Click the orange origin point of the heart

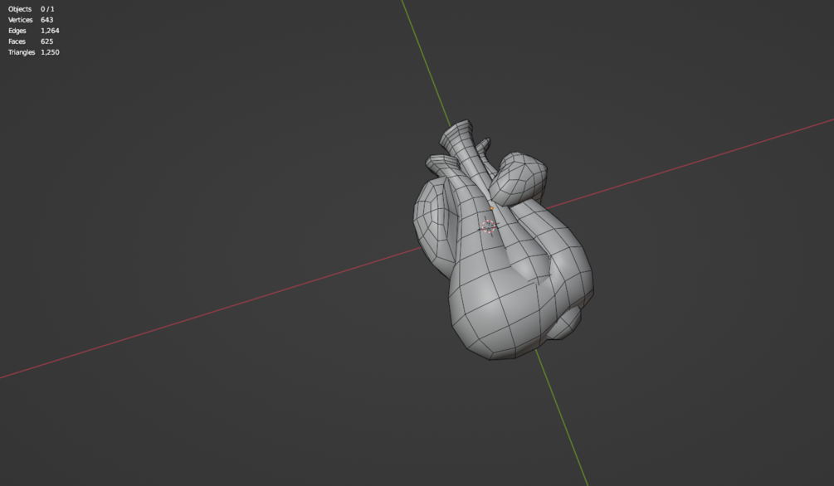(491, 208)
